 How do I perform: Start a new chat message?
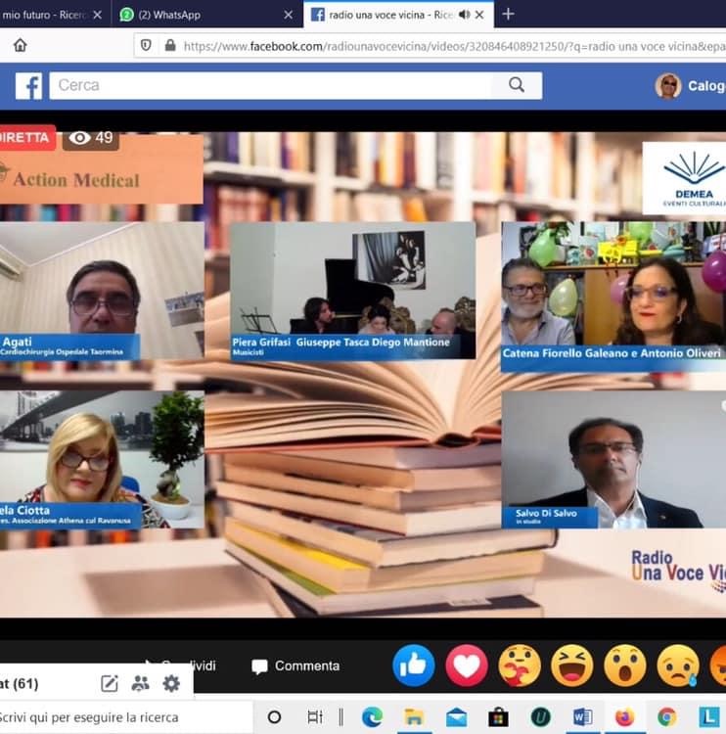110,683
